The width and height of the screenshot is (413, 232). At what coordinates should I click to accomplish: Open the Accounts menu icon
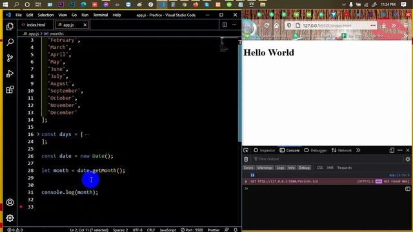click(x=10, y=202)
